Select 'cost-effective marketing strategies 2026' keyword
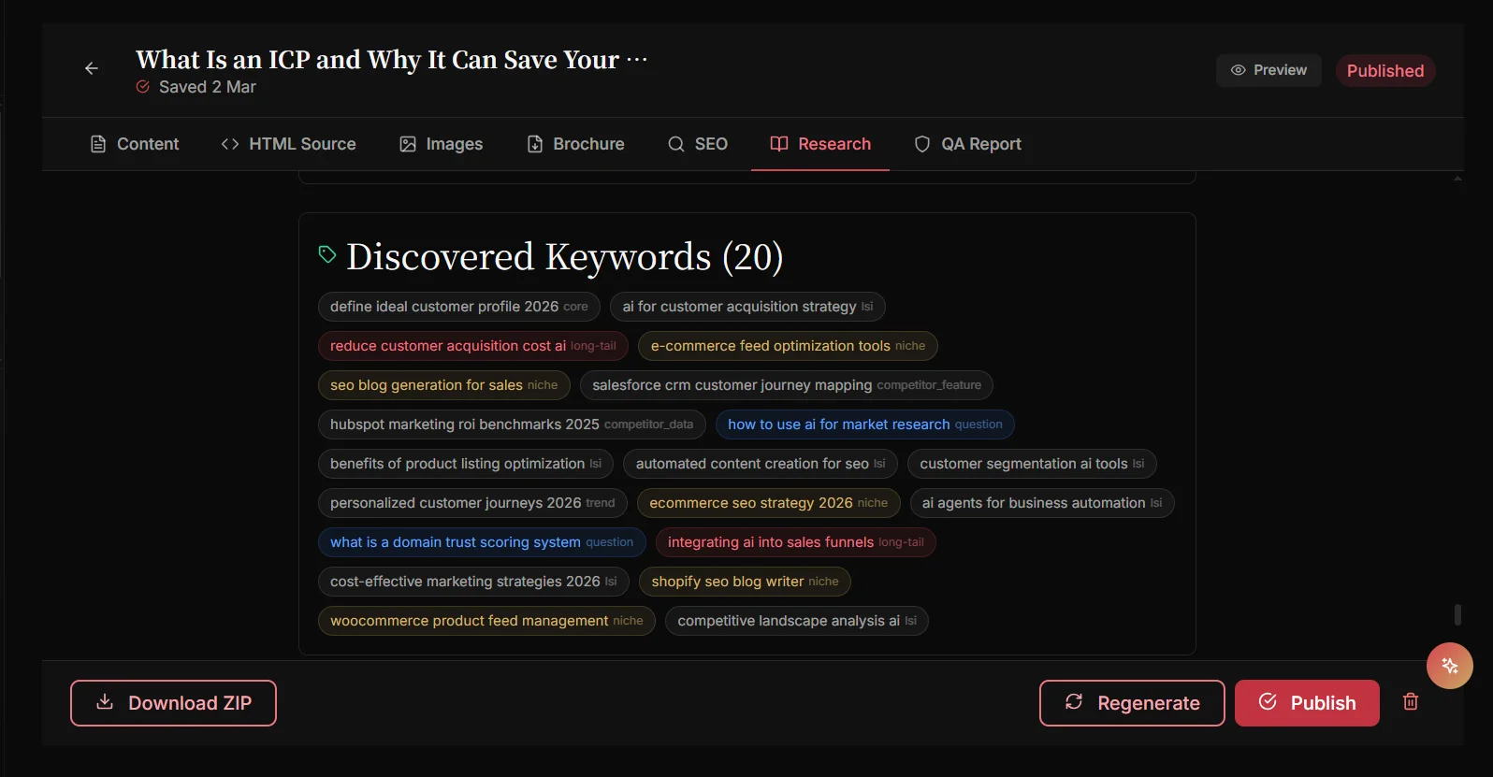 click(473, 582)
